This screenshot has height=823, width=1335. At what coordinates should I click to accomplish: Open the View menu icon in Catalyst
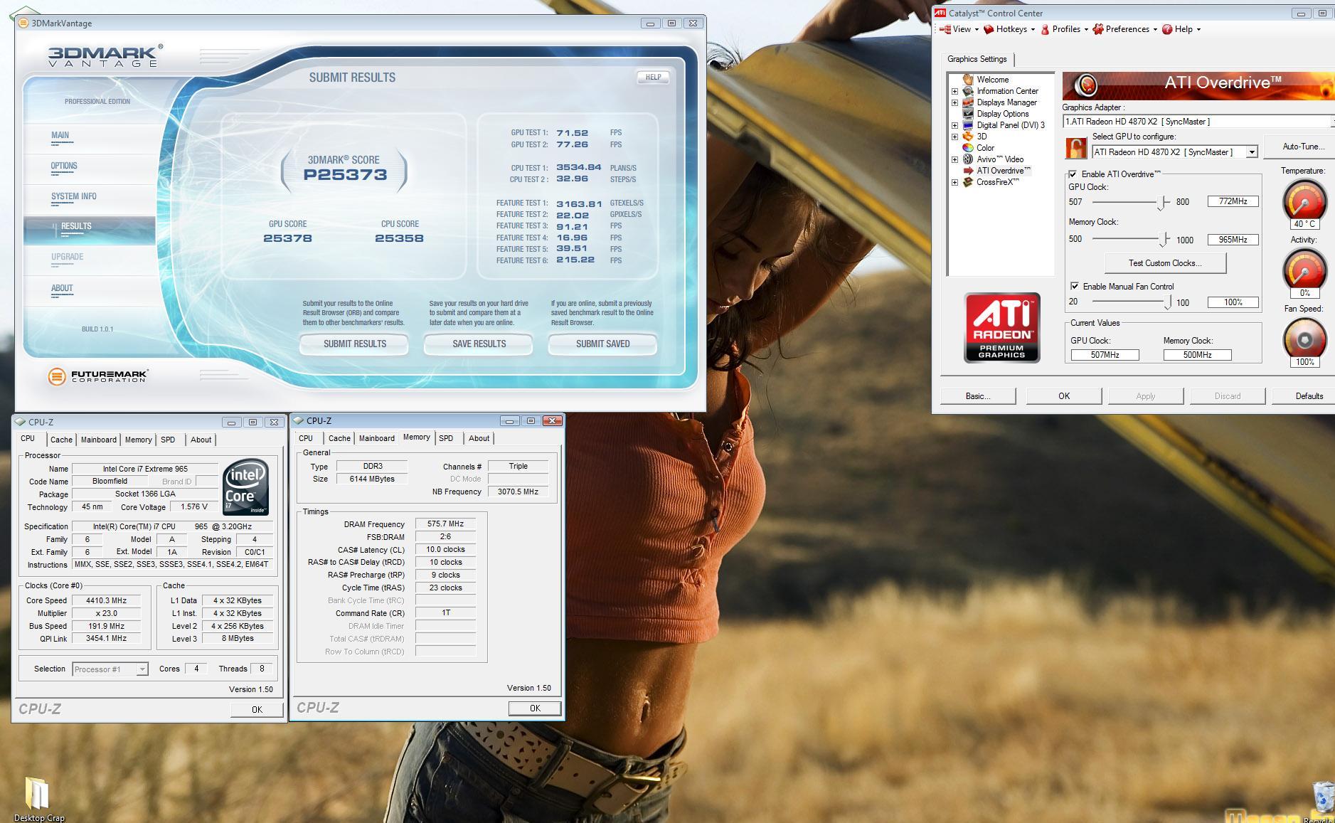pyautogui.click(x=945, y=29)
